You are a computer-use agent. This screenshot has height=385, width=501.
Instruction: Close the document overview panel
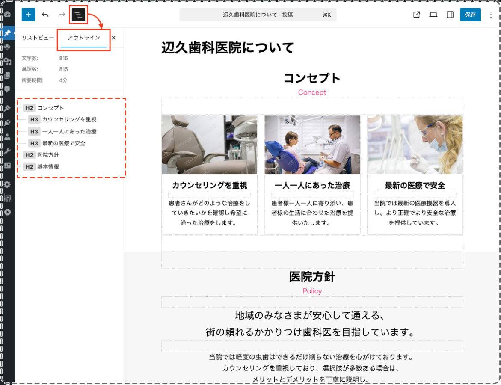click(113, 38)
